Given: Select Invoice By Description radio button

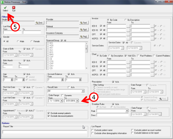Looking at the screenshot, I should [x=125, y=20].
